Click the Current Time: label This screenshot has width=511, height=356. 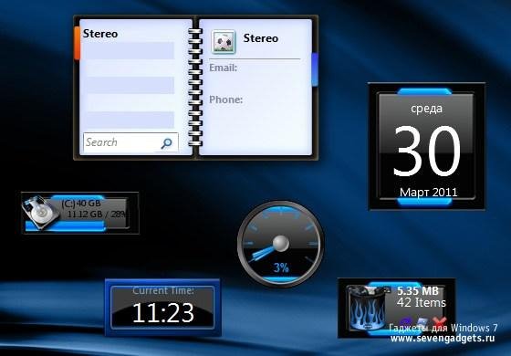163,290
